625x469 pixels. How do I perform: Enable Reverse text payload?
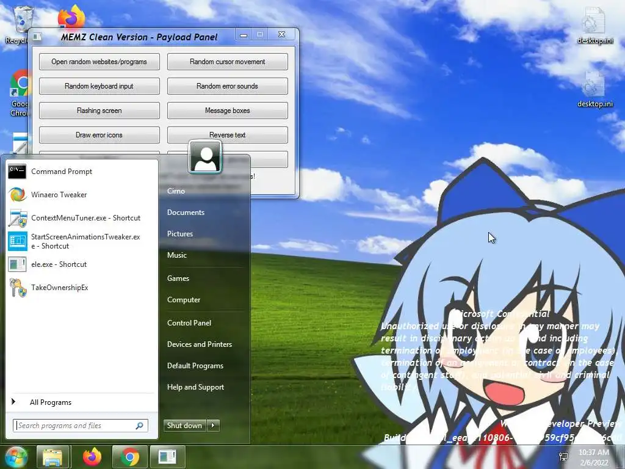pos(228,135)
